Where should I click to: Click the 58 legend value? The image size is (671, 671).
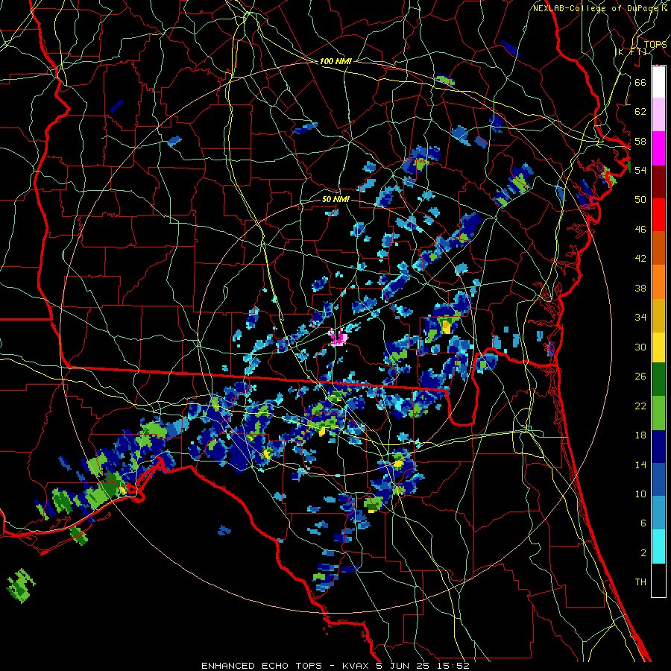pyautogui.click(x=640, y=141)
